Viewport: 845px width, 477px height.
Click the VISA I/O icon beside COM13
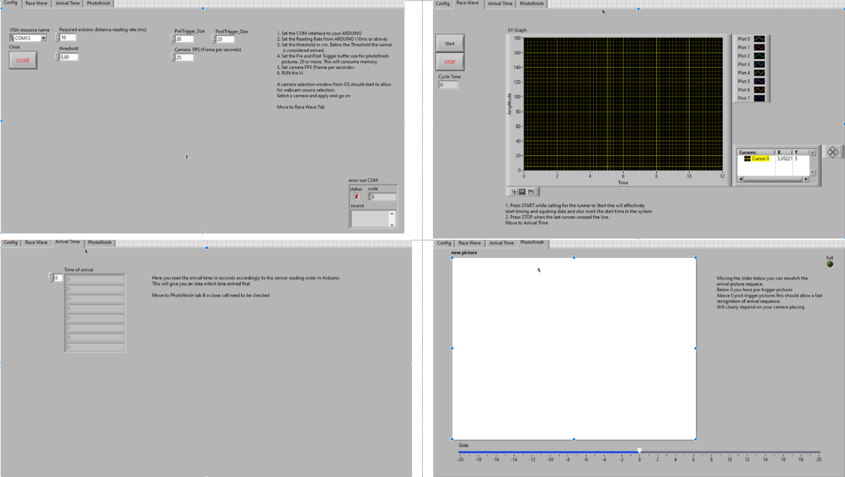(x=13, y=38)
